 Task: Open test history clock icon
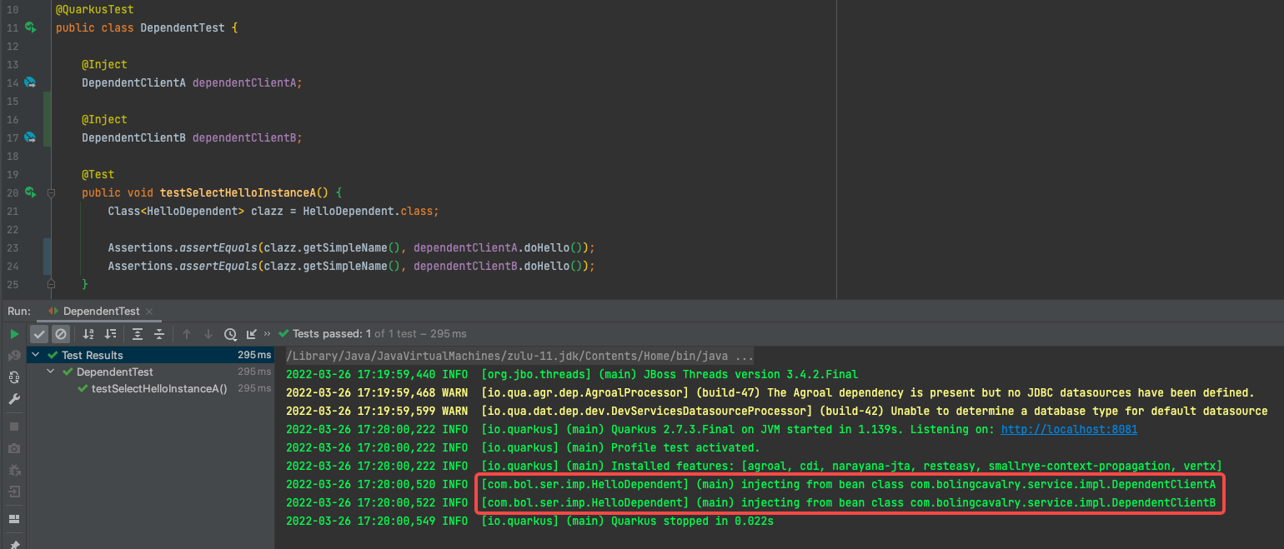231,334
